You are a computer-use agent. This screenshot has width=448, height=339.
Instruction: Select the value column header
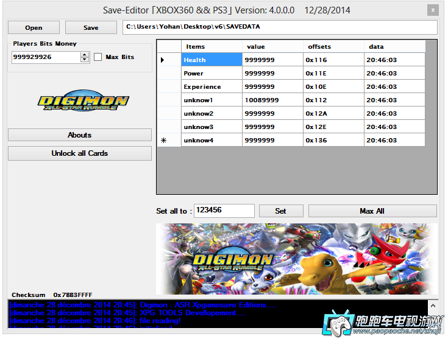272,46
